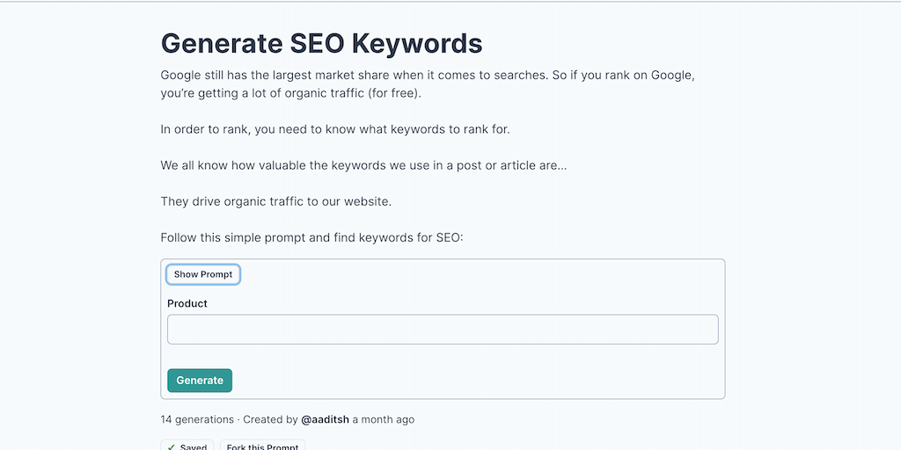This screenshot has height=450, width=901.
Task: Focus the Product input field
Action: 443,330
